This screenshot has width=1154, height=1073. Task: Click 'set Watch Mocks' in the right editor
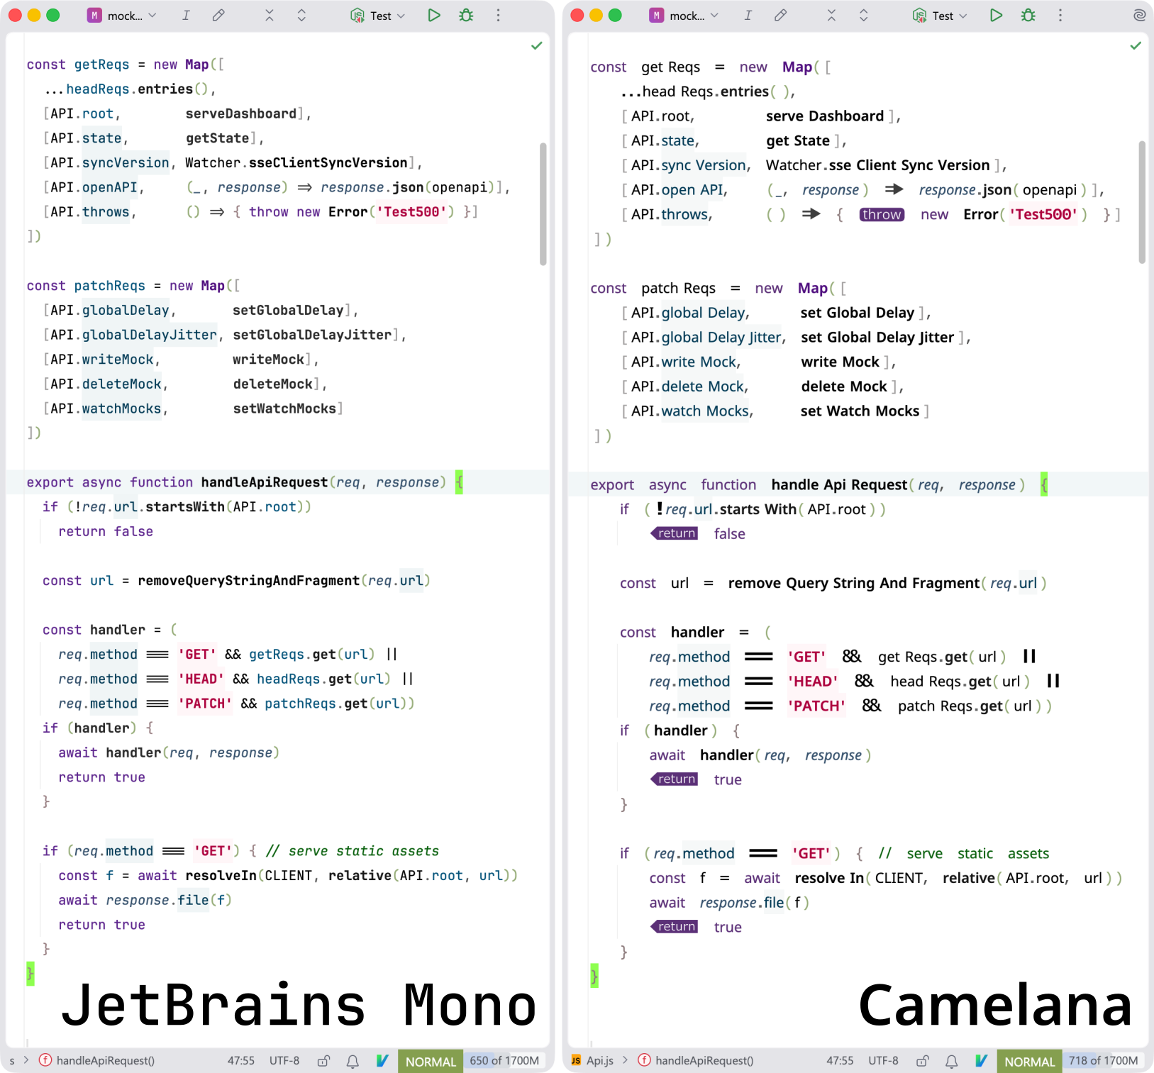coord(860,411)
